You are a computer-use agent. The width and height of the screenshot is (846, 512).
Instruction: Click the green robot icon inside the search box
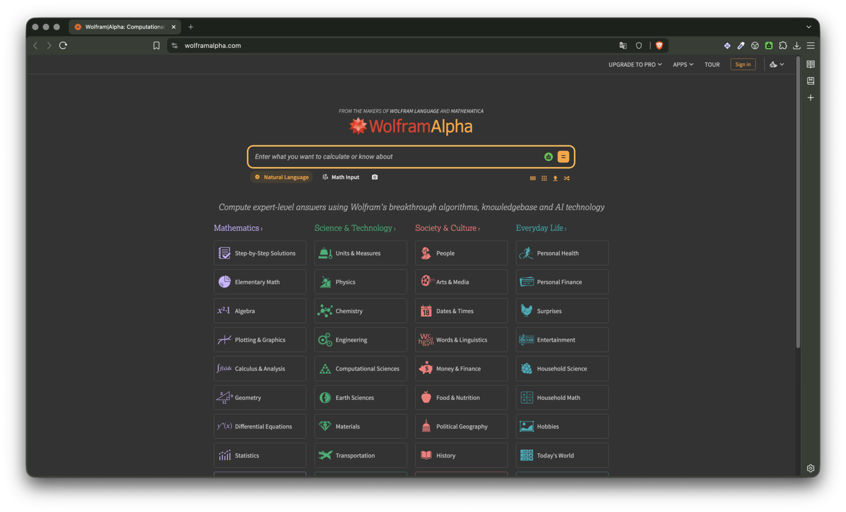548,157
